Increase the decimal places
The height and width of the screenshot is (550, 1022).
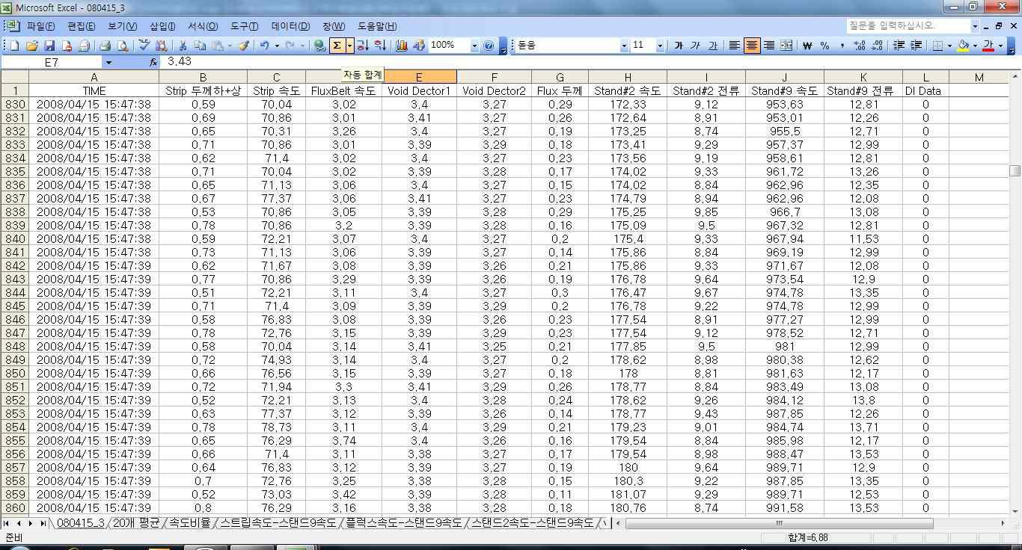coord(859,46)
